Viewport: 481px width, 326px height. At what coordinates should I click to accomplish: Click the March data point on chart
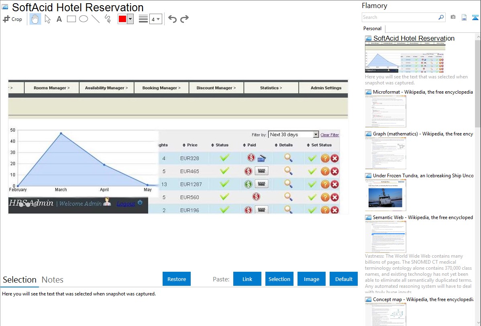click(61, 133)
